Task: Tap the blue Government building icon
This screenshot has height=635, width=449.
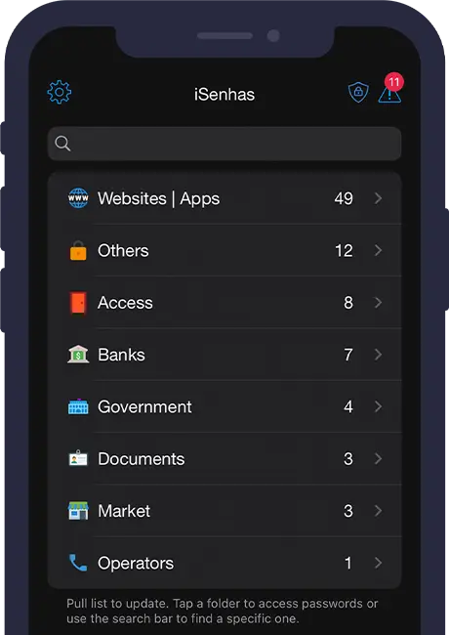Action: coord(78,406)
